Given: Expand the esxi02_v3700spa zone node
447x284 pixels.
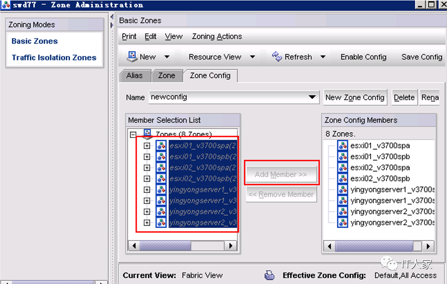Looking at the screenshot, I should (147, 168).
